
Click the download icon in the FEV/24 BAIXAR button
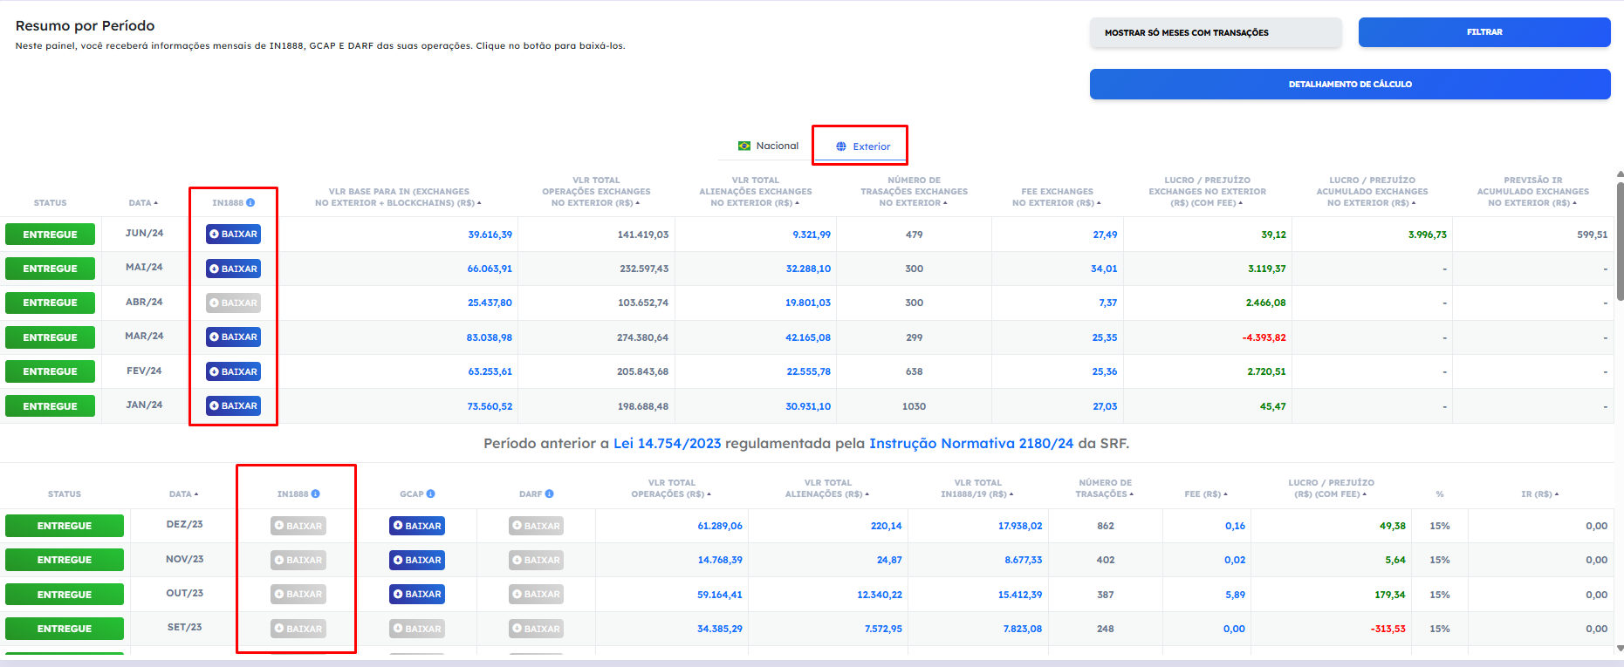coord(215,371)
